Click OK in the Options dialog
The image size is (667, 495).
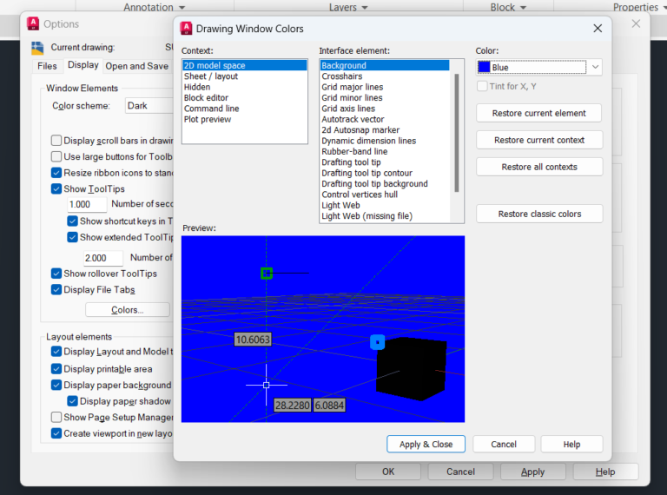[388, 472]
